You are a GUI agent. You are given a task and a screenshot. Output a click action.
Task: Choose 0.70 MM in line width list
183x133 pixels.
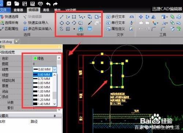point(42,79)
